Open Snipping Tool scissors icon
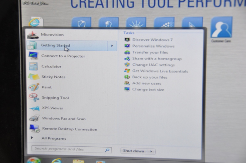246x163 pixels. click(x=34, y=97)
